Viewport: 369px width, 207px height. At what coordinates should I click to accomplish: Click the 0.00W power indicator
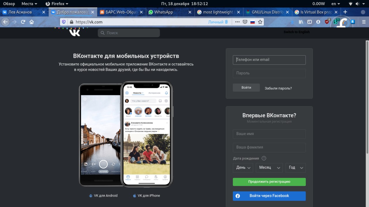319,4
